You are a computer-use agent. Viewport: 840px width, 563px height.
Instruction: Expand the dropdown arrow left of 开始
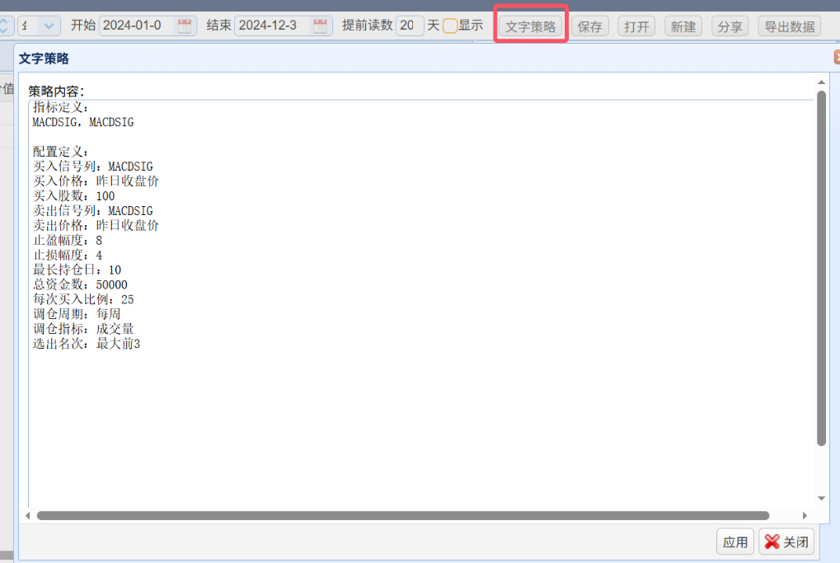tap(49, 26)
